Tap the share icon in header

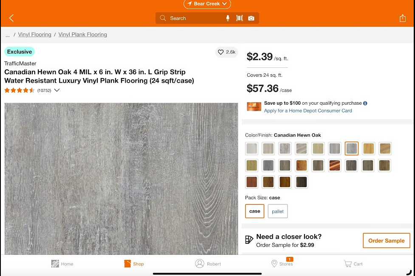click(403, 18)
